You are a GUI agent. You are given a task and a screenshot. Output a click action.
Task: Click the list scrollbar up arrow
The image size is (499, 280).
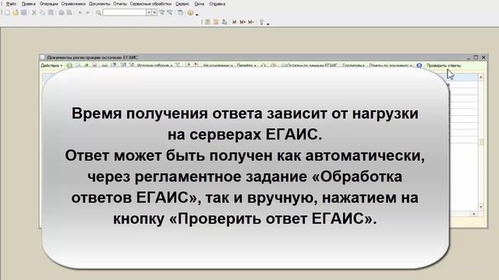pyautogui.click(x=481, y=77)
